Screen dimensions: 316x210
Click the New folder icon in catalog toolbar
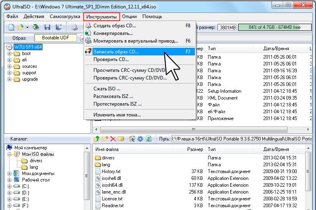pos(105,139)
